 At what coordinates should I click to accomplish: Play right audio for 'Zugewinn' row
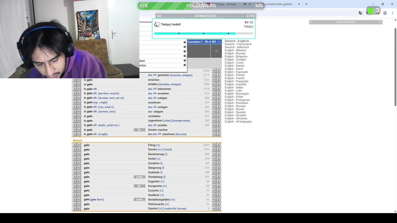point(214,181)
